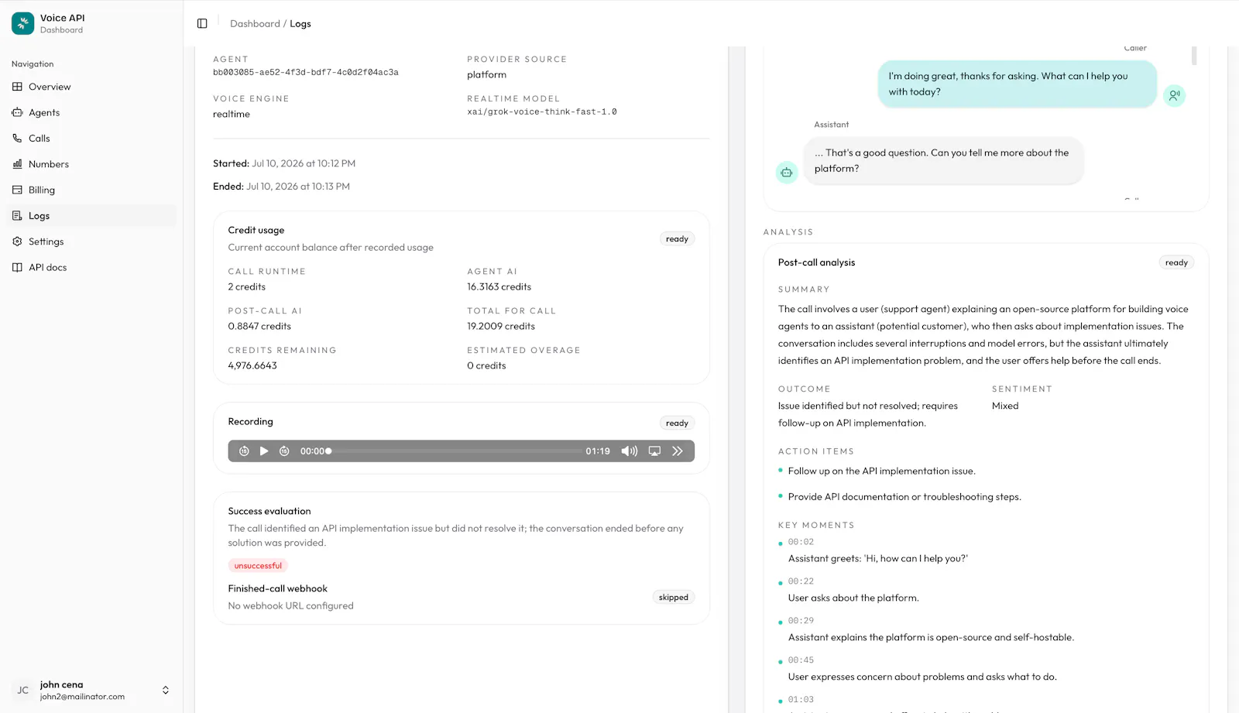The height and width of the screenshot is (713, 1239).
Task: Click the unsuccessful evaluation badge
Action: 258,566
